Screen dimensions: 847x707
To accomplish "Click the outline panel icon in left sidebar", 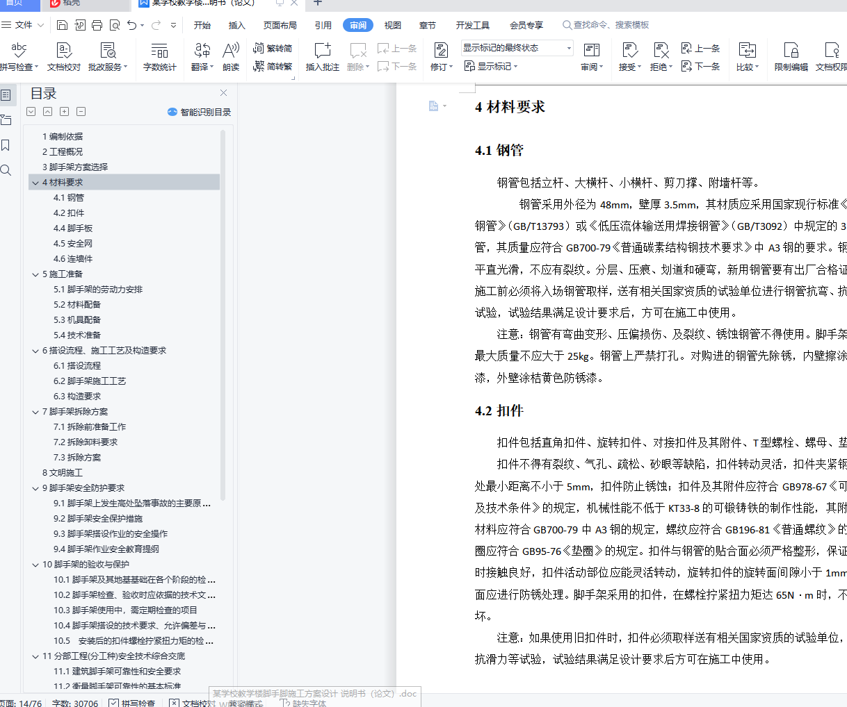I will [6, 95].
